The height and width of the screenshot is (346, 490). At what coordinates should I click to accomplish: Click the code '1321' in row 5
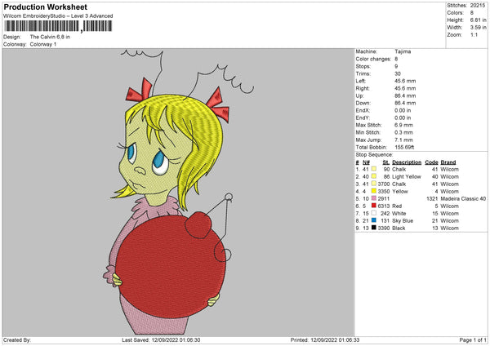click(432, 198)
